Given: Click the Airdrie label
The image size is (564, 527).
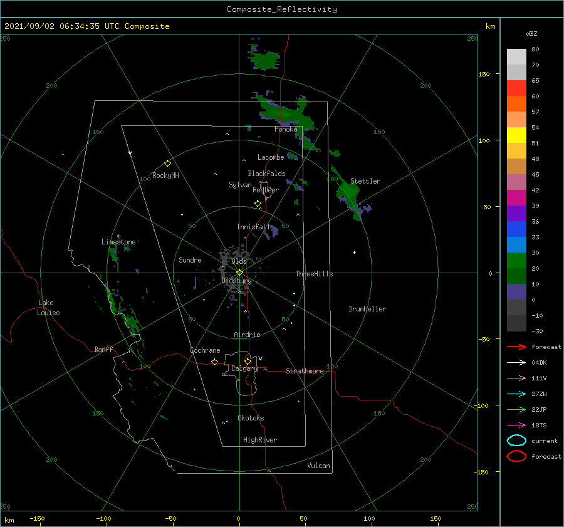Looking at the screenshot, I should coord(247,335).
